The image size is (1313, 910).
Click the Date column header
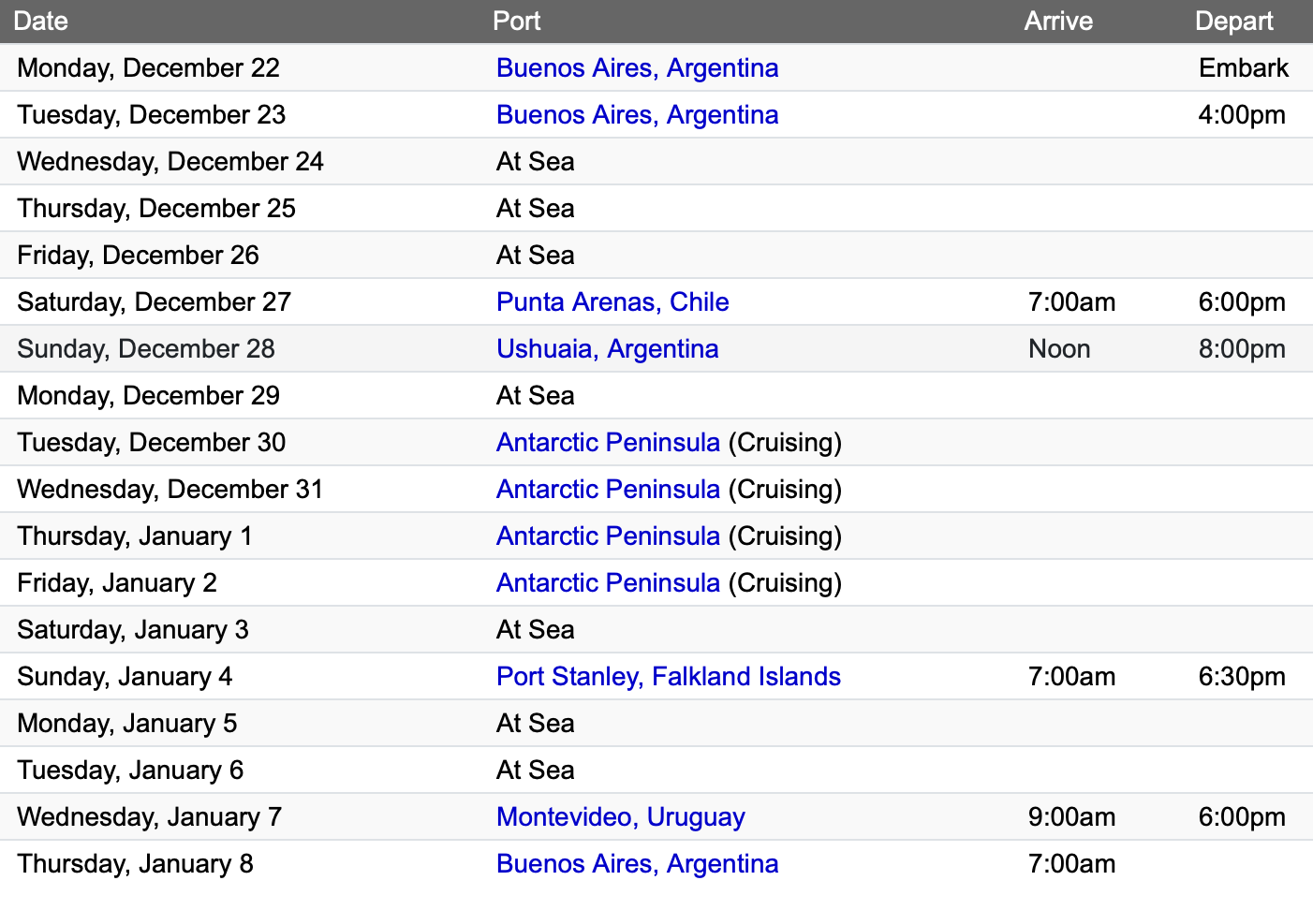pyautogui.click(x=41, y=21)
